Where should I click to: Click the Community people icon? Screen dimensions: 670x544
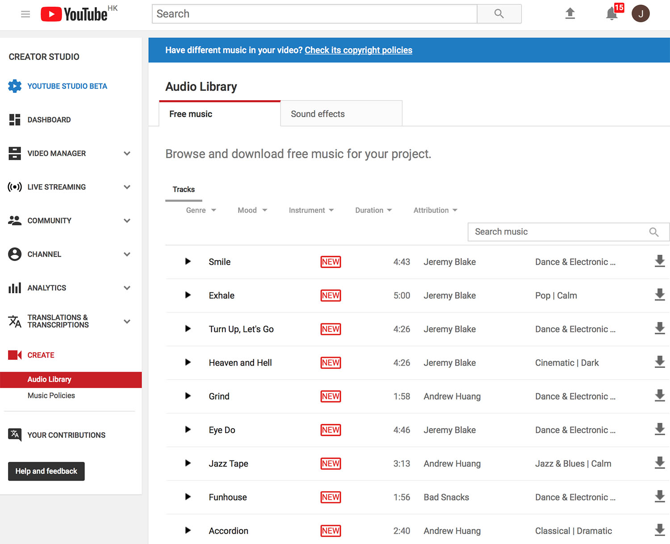15,220
